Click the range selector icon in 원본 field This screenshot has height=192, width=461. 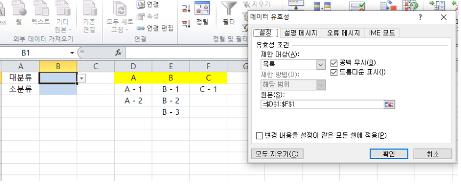(x=390, y=104)
